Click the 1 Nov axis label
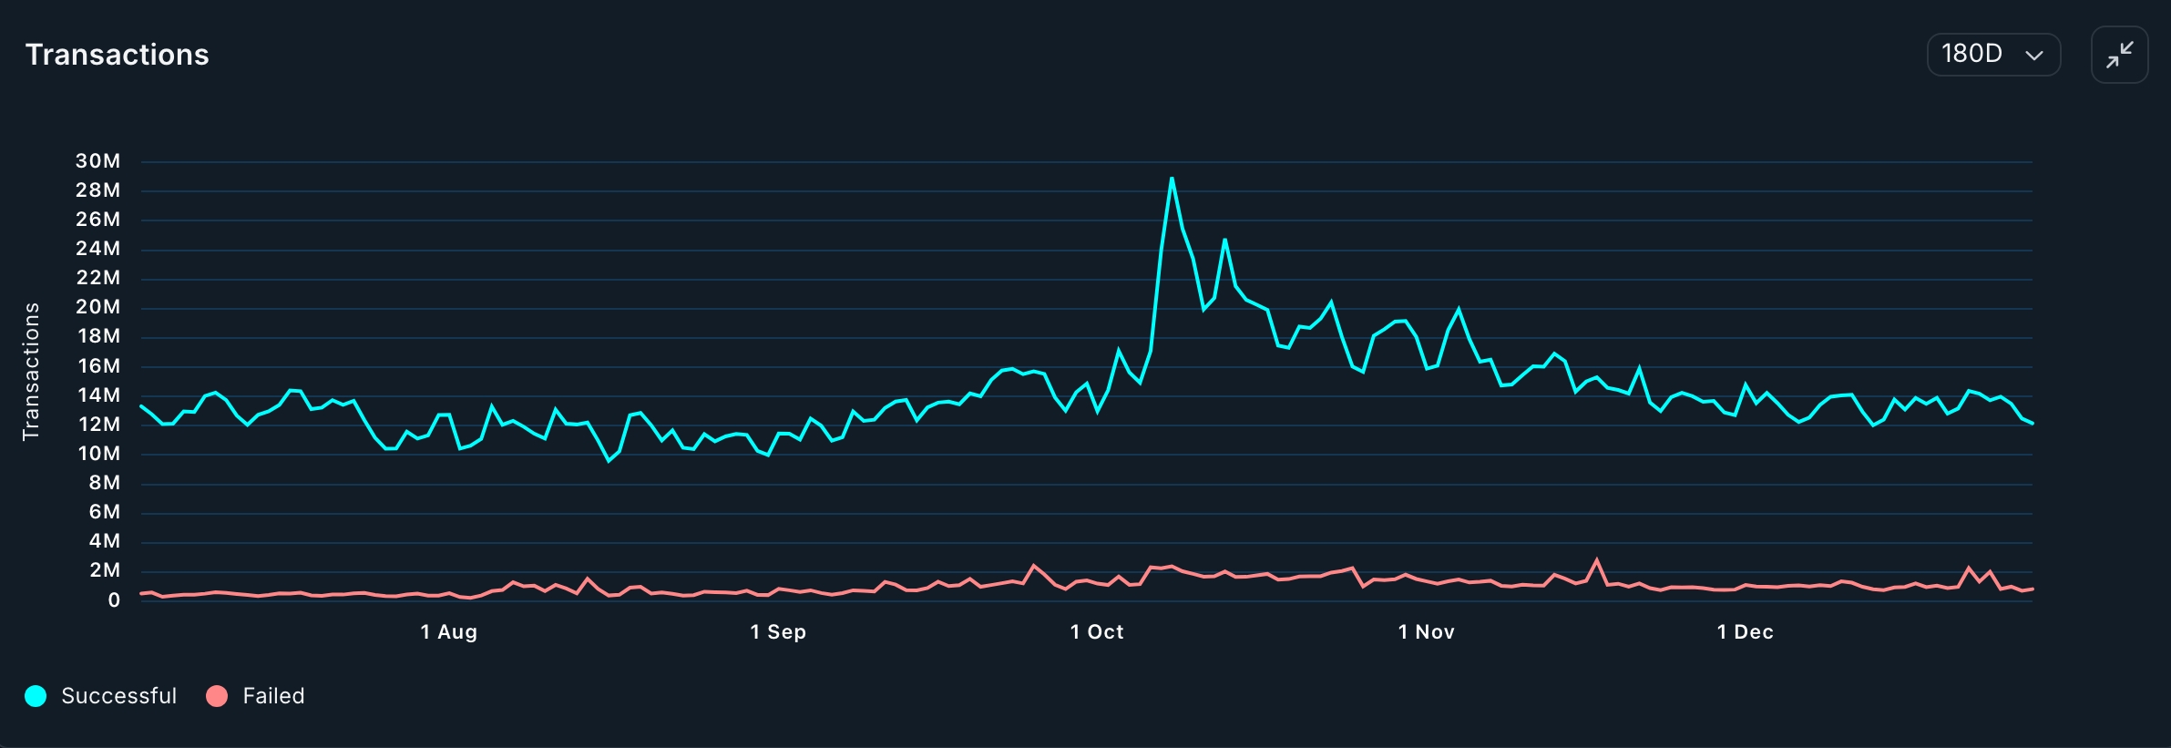 [x=1427, y=632]
